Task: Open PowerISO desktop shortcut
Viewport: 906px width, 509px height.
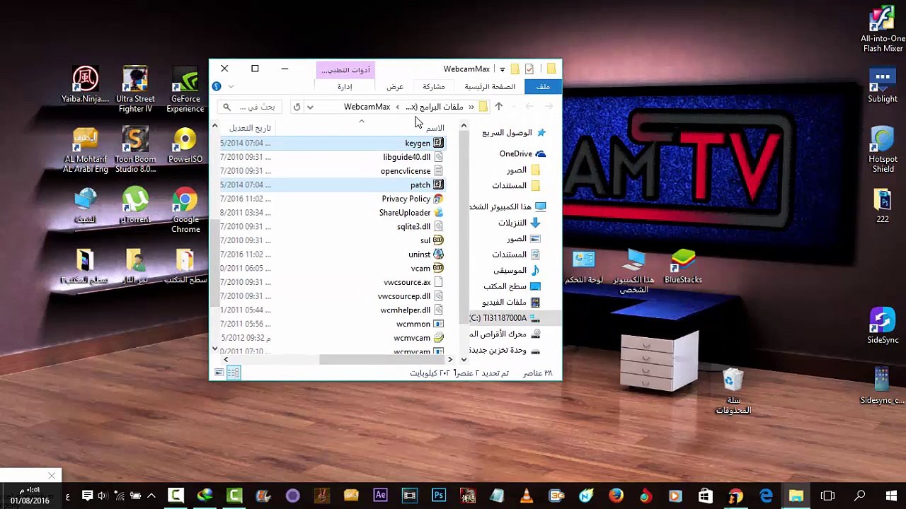Action: click(x=185, y=146)
